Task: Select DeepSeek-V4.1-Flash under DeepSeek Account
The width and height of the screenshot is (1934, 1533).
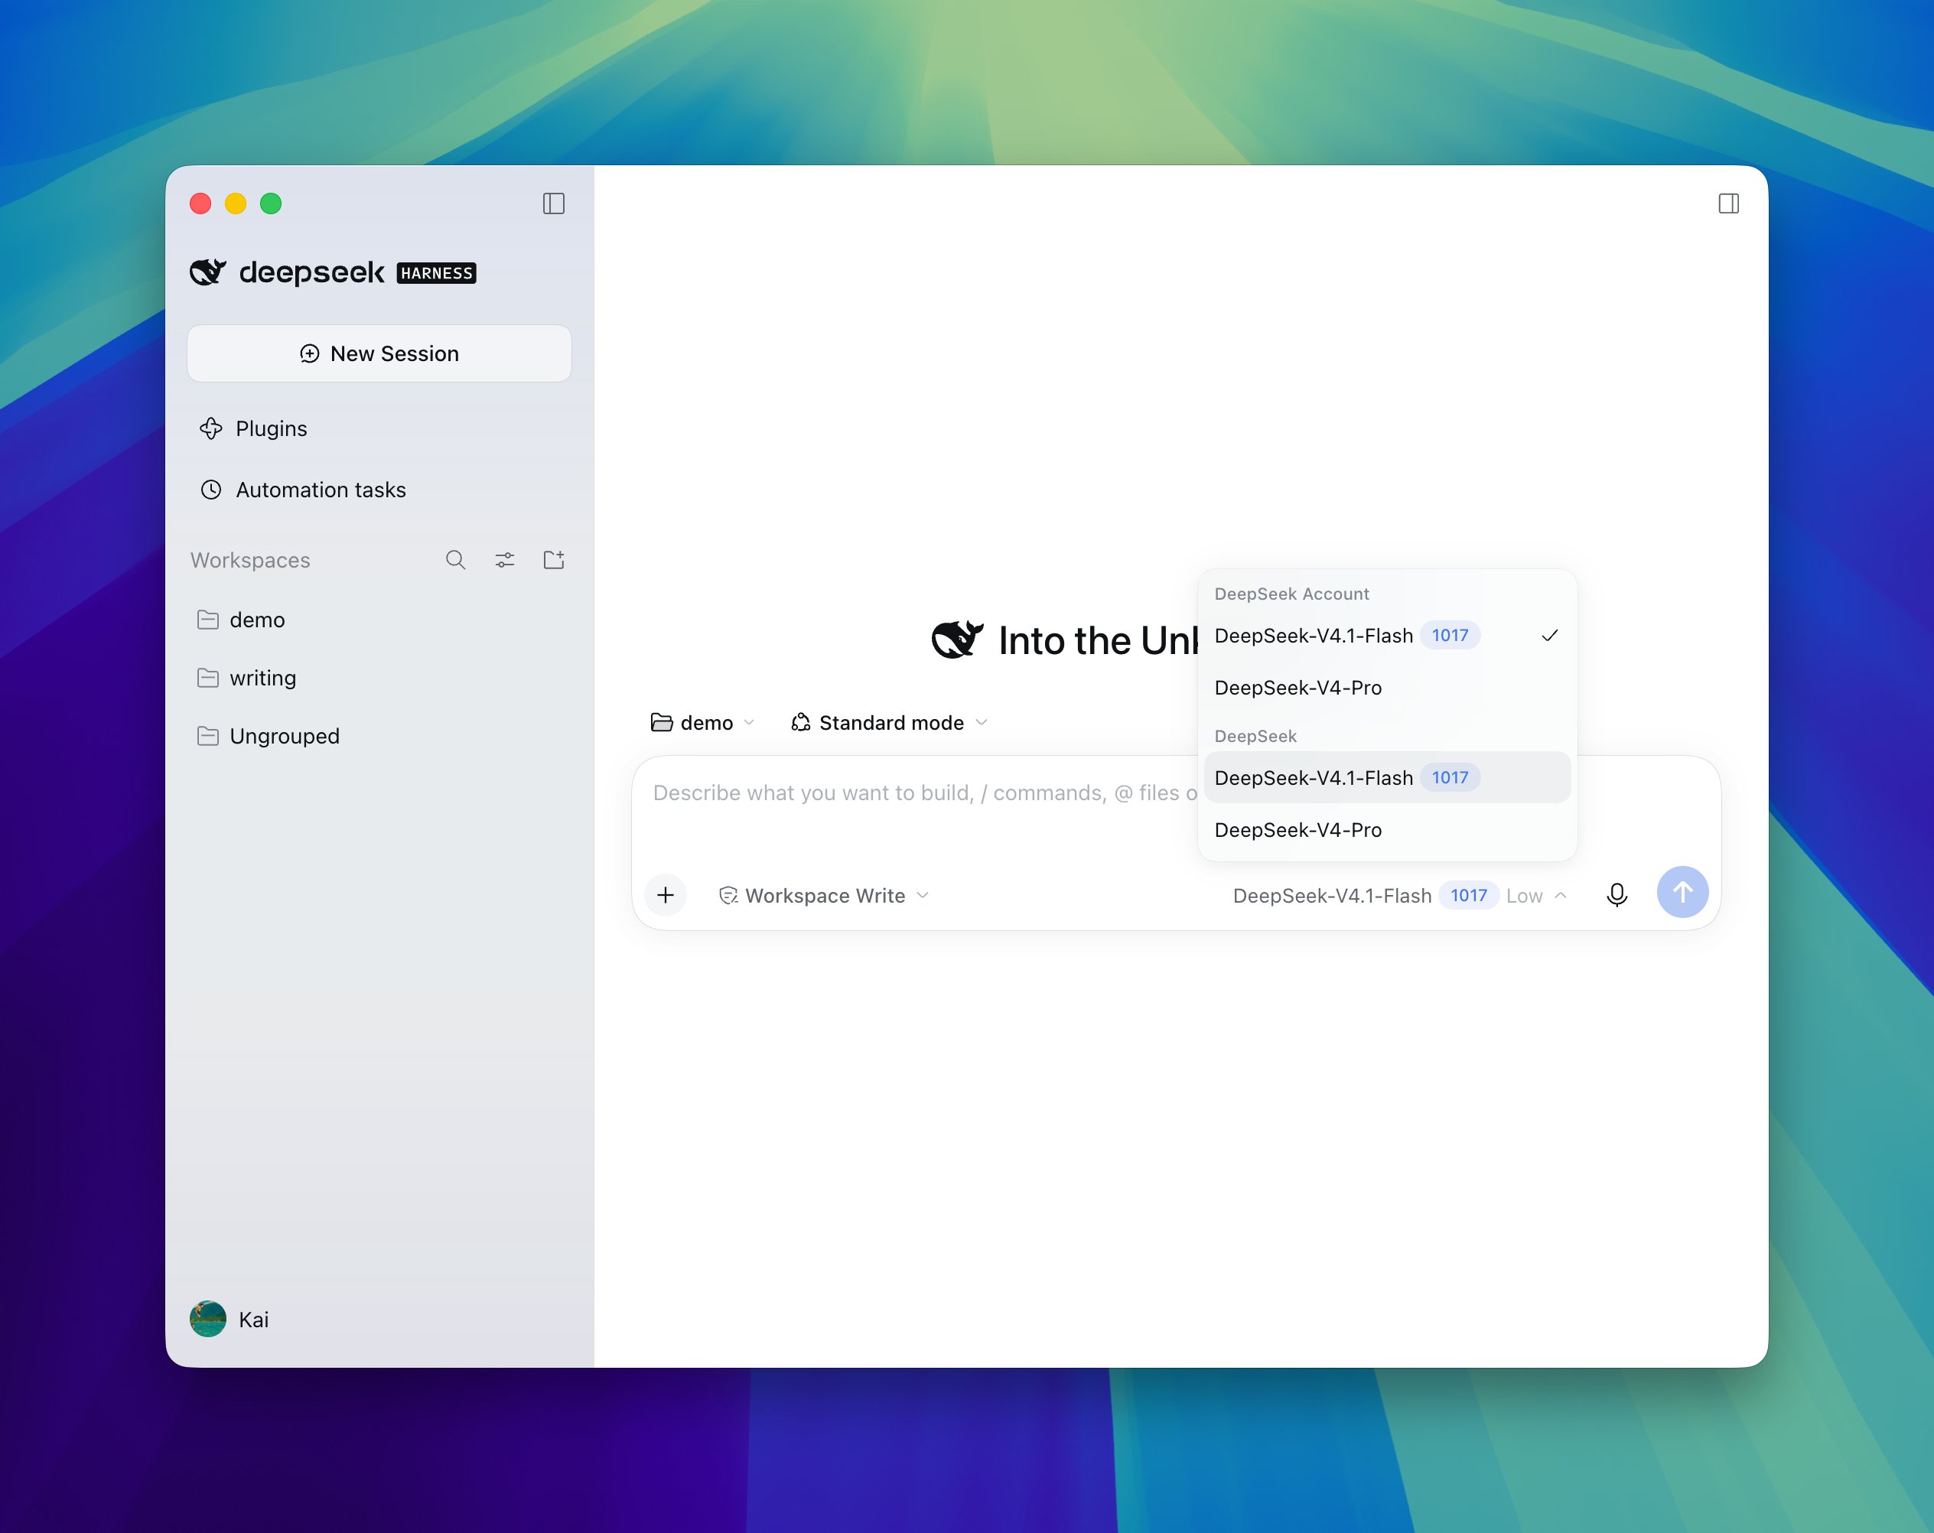Action: click(1387, 635)
